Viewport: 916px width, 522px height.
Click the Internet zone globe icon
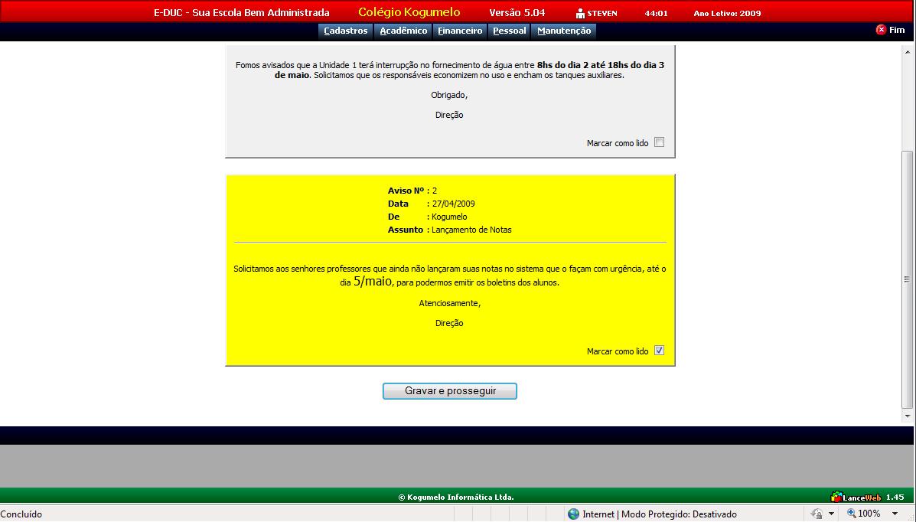574,514
